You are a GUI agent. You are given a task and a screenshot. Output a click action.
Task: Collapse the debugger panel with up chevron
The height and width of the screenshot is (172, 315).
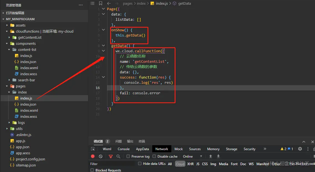pos(304,142)
